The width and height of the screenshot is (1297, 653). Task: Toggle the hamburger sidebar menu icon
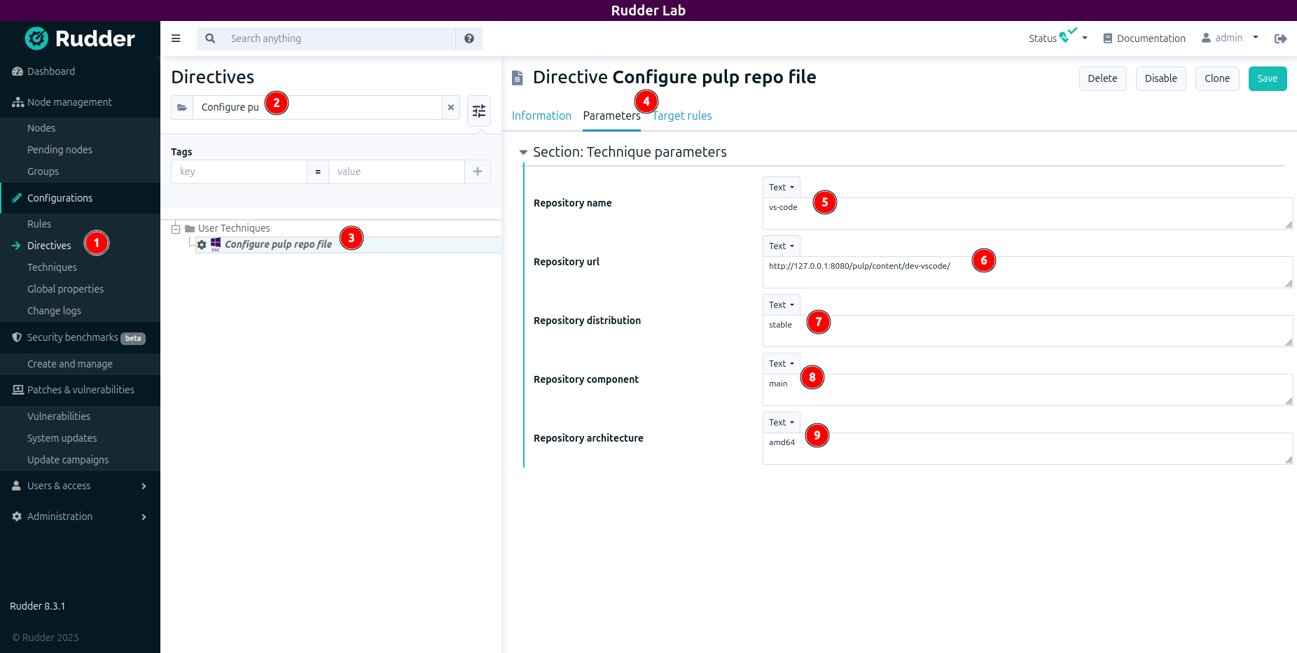pos(176,38)
